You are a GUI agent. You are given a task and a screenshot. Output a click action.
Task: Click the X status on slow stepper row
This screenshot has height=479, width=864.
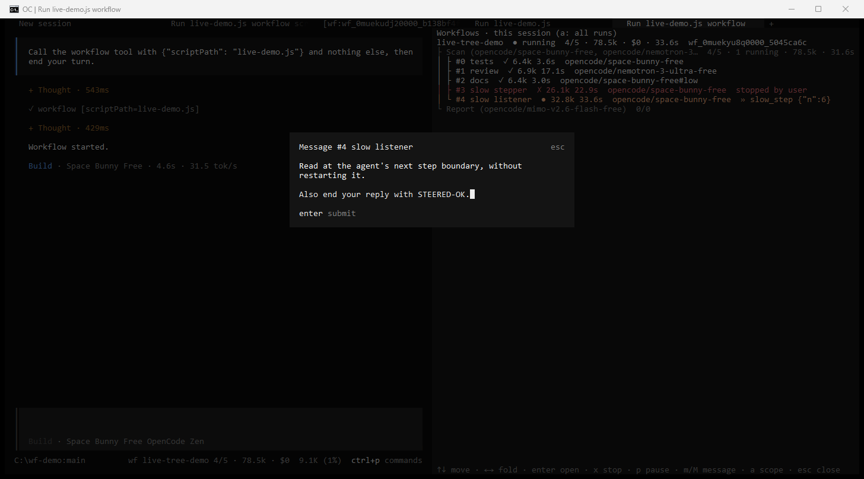(x=539, y=90)
